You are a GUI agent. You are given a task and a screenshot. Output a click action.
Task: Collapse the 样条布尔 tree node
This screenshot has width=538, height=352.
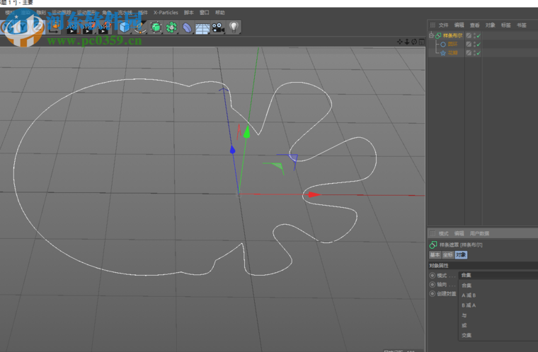[x=431, y=35]
